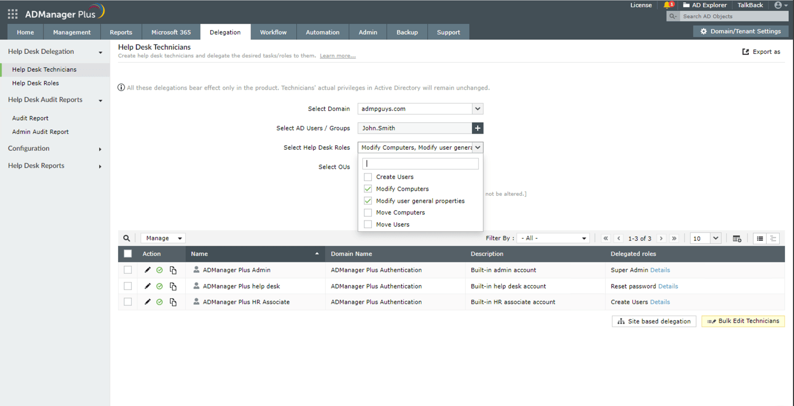Edit ADManager Plus help desk pencil icon
This screenshot has height=406, width=794.
tap(147, 287)
